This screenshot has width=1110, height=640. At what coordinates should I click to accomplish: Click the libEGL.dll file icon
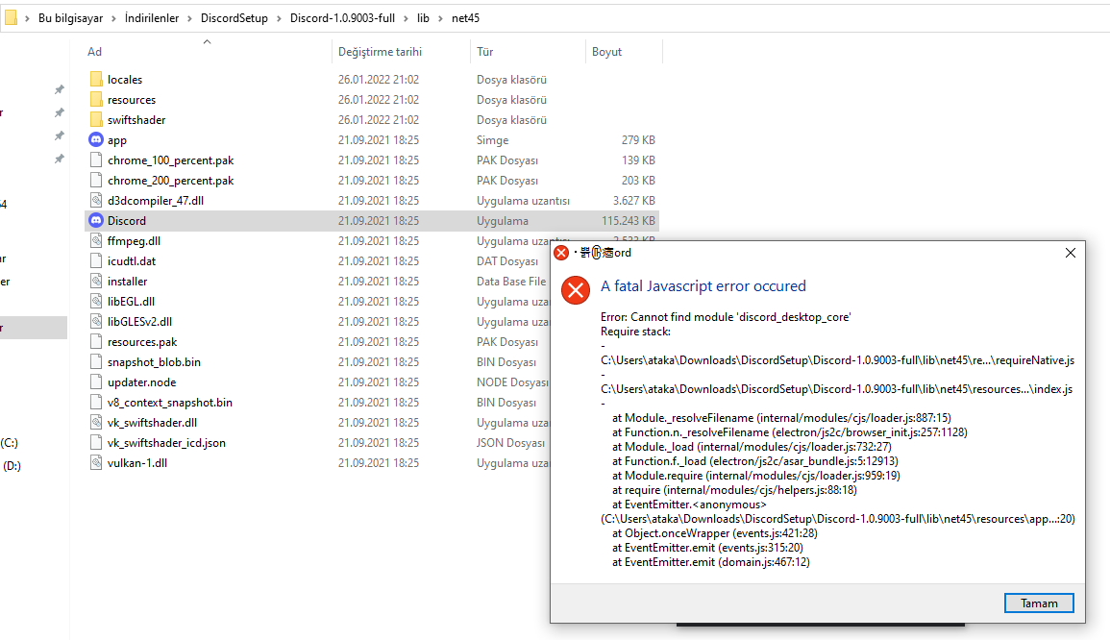[x=96, y=302]
